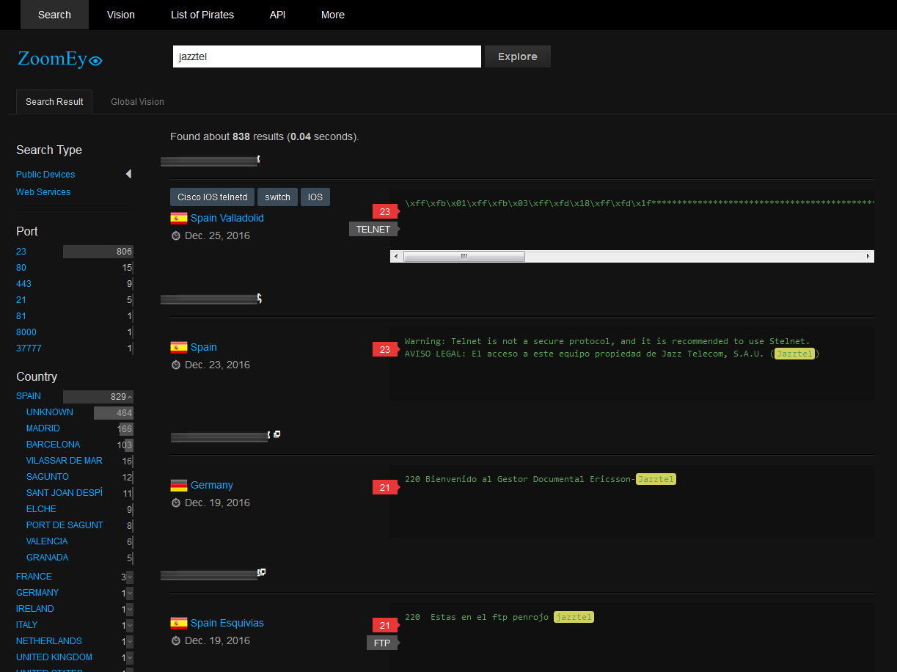The image size is (897, 672).
Task: Open the Search menu item
Action: [54, 15]
